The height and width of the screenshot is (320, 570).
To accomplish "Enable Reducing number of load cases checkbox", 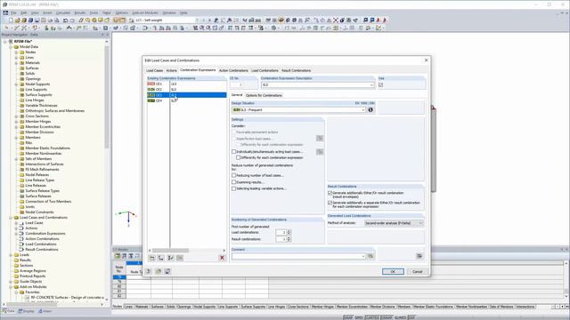I will [x=233, y=175].
